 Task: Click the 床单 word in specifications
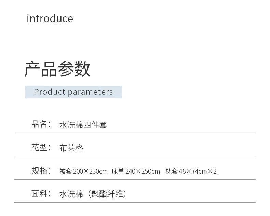118,171
